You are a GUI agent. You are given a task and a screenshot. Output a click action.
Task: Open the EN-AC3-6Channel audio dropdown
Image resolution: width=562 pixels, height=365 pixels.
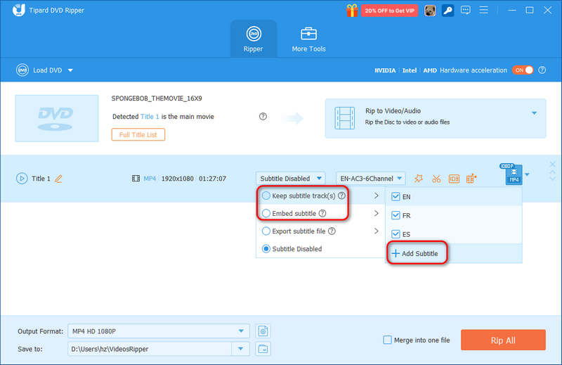(371, 179)
